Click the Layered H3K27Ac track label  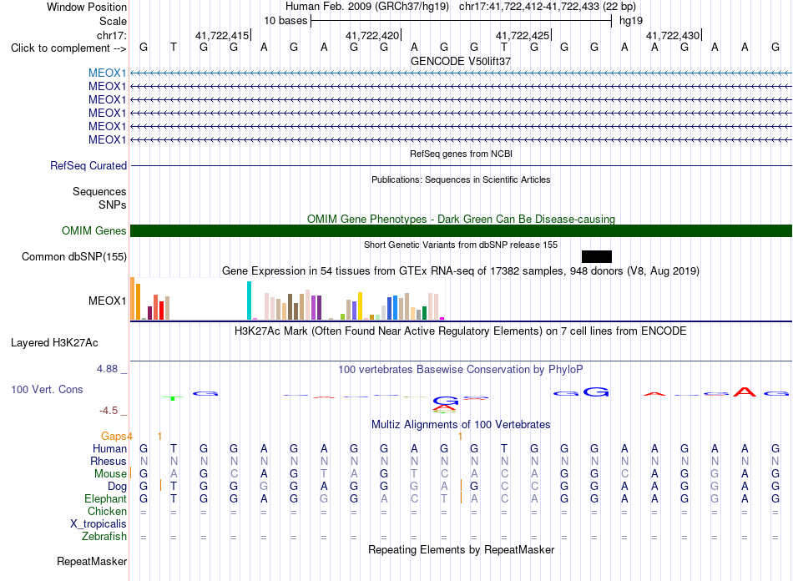(x=54, y=343)
